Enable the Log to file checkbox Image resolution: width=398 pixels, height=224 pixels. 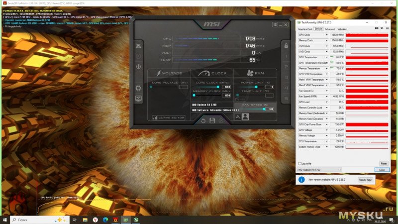pyautogui.click(x=299, y=163)
